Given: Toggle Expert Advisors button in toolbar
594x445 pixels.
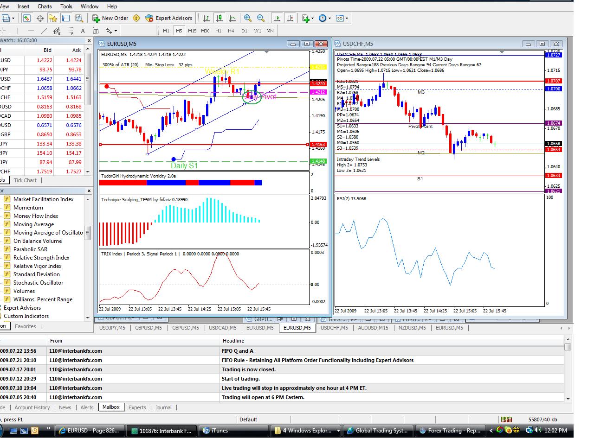Looking at the screenshot, I should tap(168, 18).
